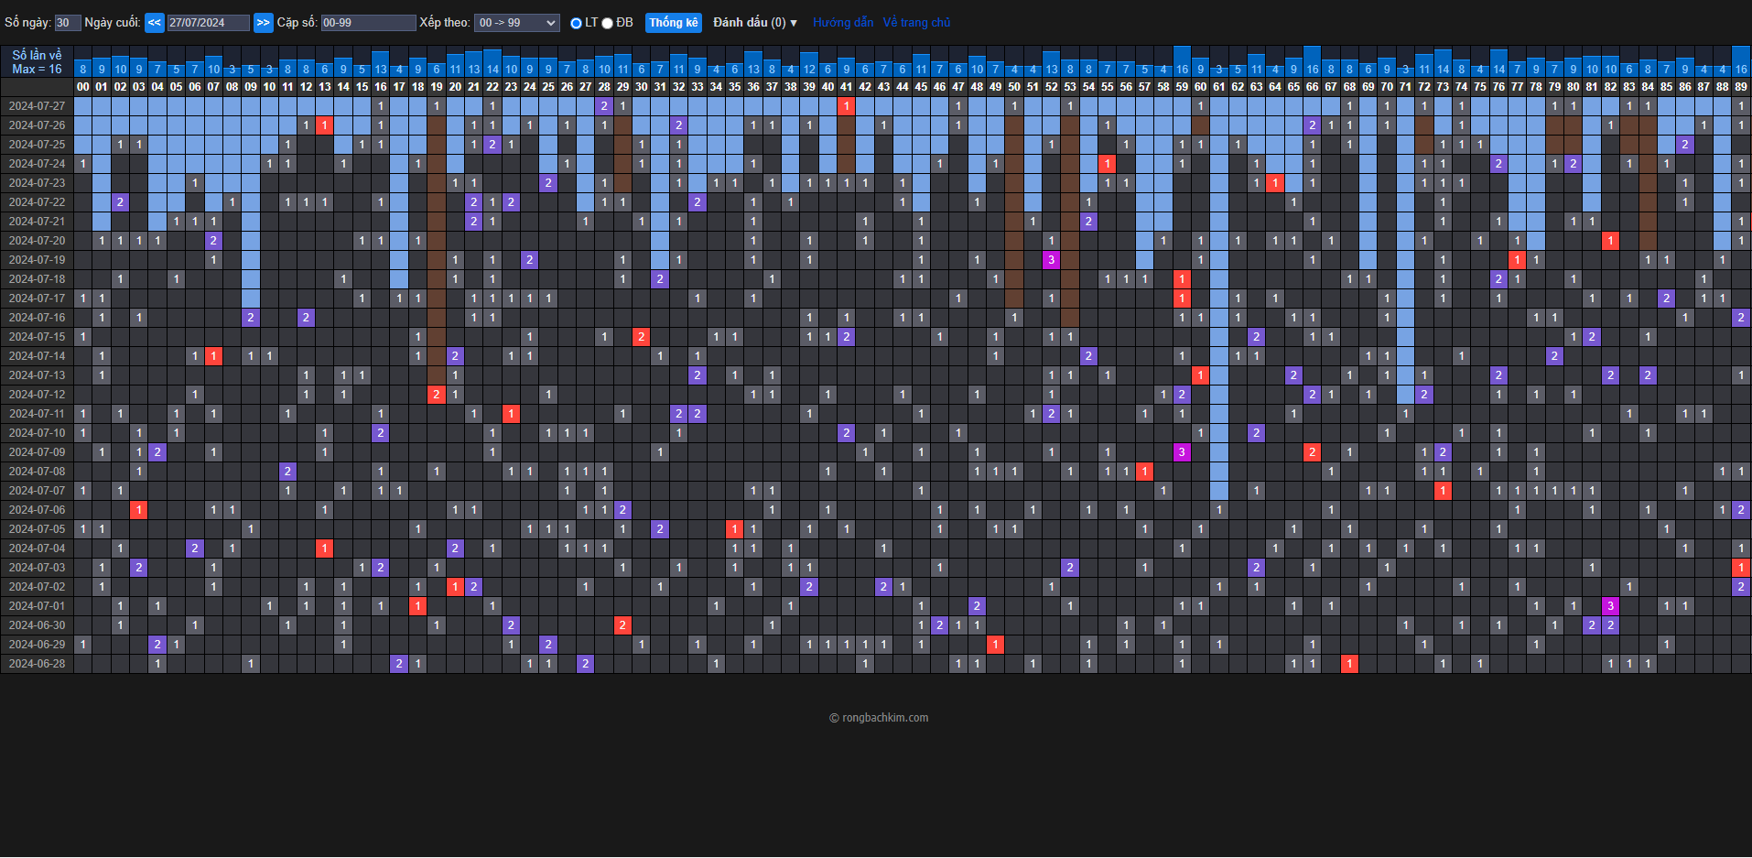Open the Hướng dẫn link

click(843, 23)
